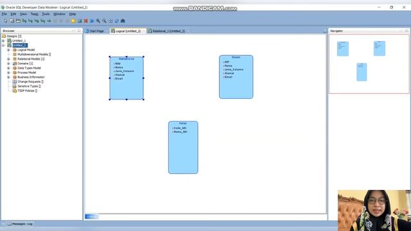Viewport: 411px width, 231px height.
Task: Expand the Data Types Model node
Action: (8, 68)
